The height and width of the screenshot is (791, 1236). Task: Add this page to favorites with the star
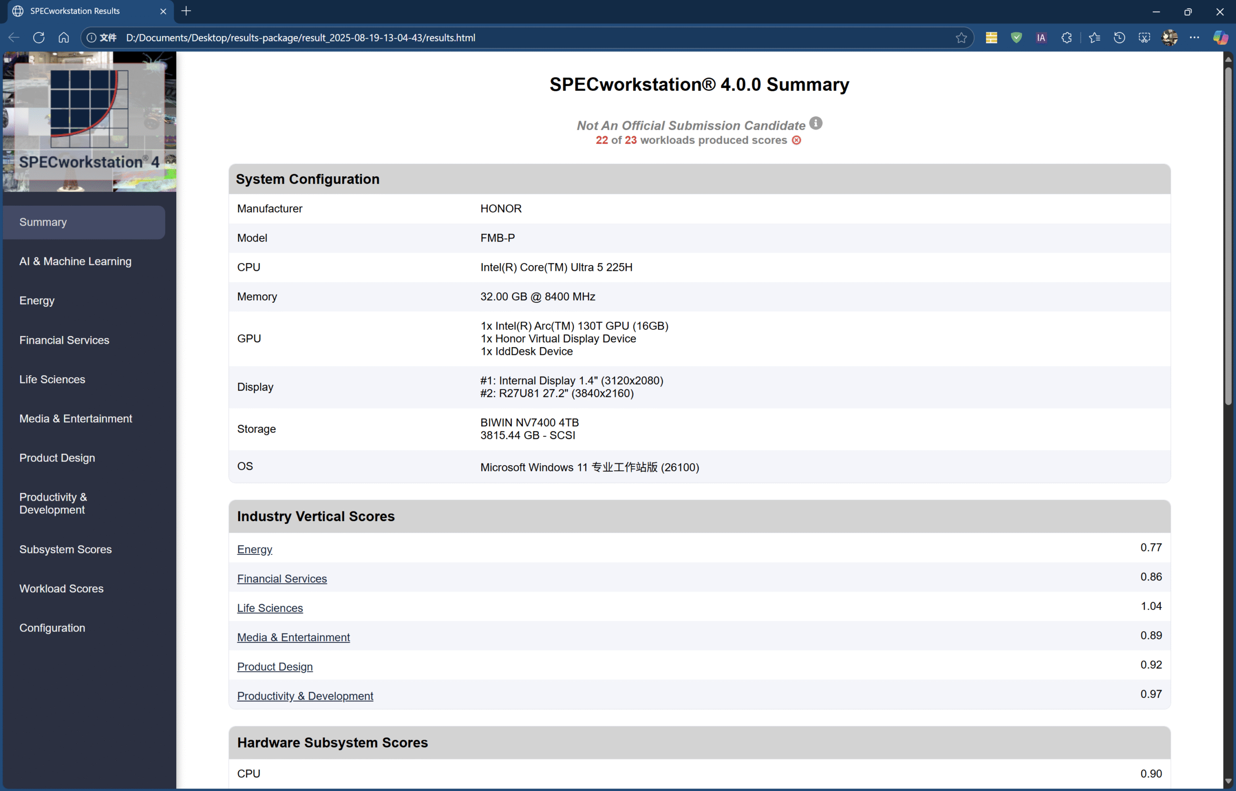(961, 38)
